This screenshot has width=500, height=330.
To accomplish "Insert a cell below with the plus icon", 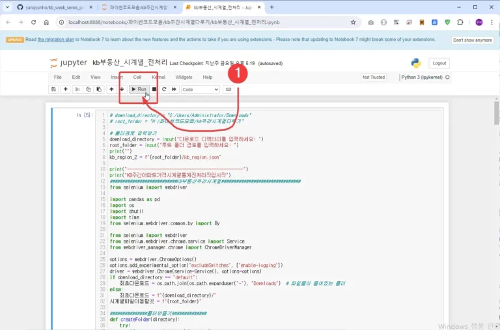I will (66, 90).
